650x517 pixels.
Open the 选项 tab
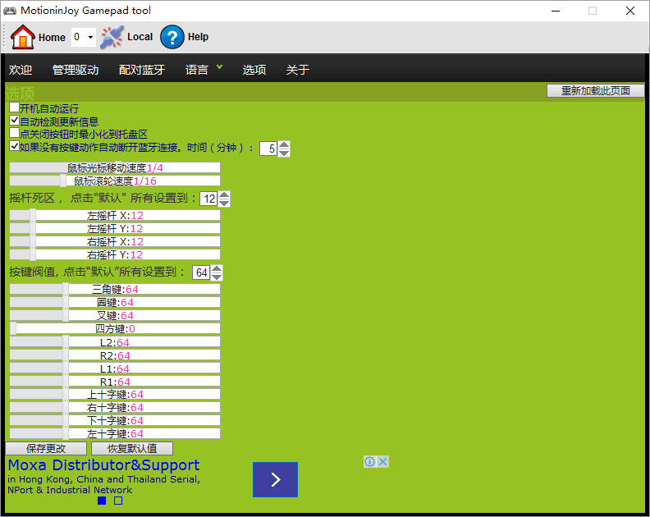[x=254, y=70]
